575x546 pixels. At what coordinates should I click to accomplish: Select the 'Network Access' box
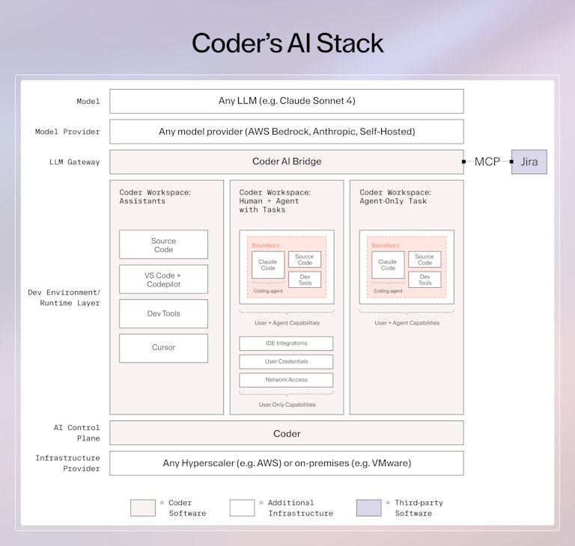[287, 380]
